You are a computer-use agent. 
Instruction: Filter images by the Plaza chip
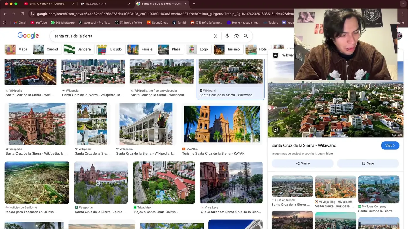(170, 49)
